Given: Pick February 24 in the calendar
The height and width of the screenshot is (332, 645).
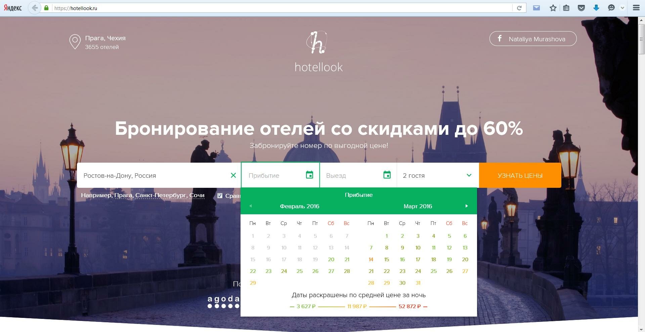Looking at the screenshot, I should coord(284,271).
